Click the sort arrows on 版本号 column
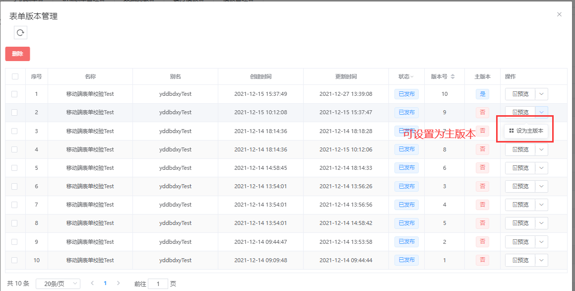The height and width of the screenshot is (291, 575). tap(452, 77)
